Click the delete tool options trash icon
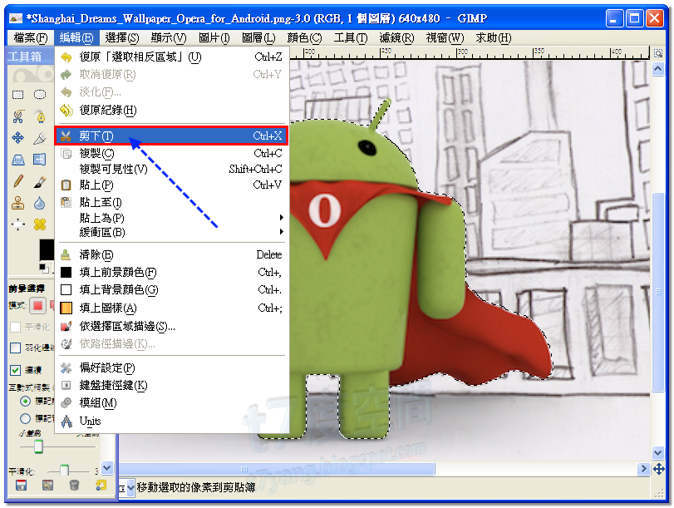 pyautogui.click(x=74, y=486)
